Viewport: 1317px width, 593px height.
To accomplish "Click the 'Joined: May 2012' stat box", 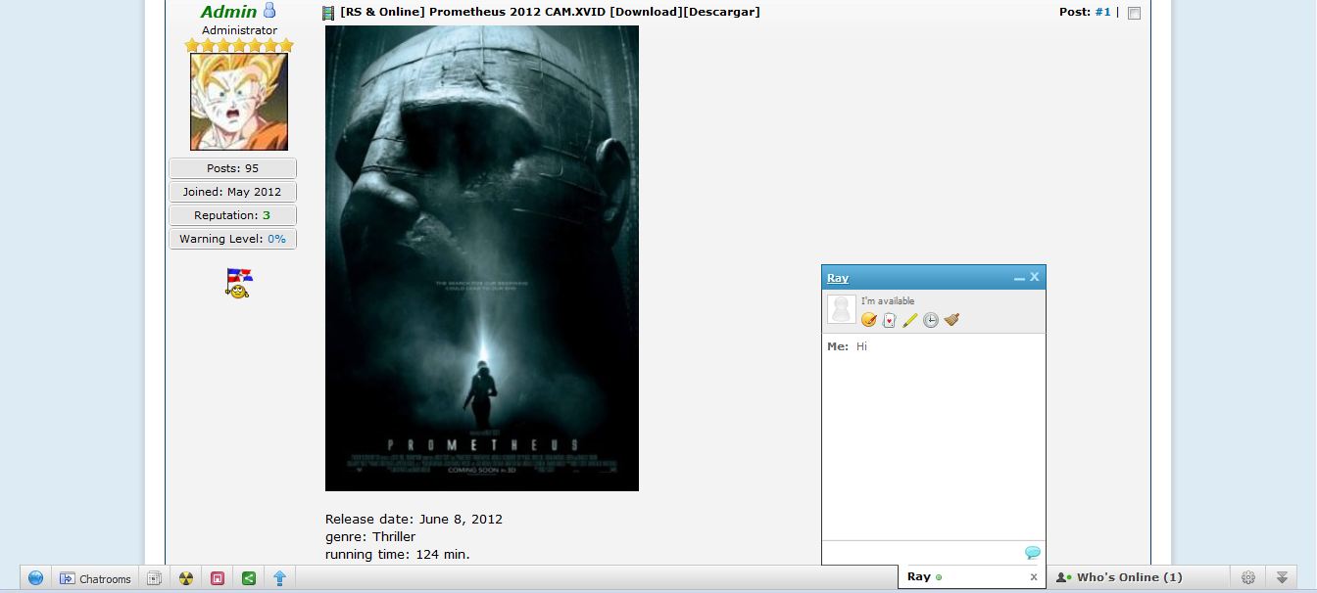I will (232, 192).
